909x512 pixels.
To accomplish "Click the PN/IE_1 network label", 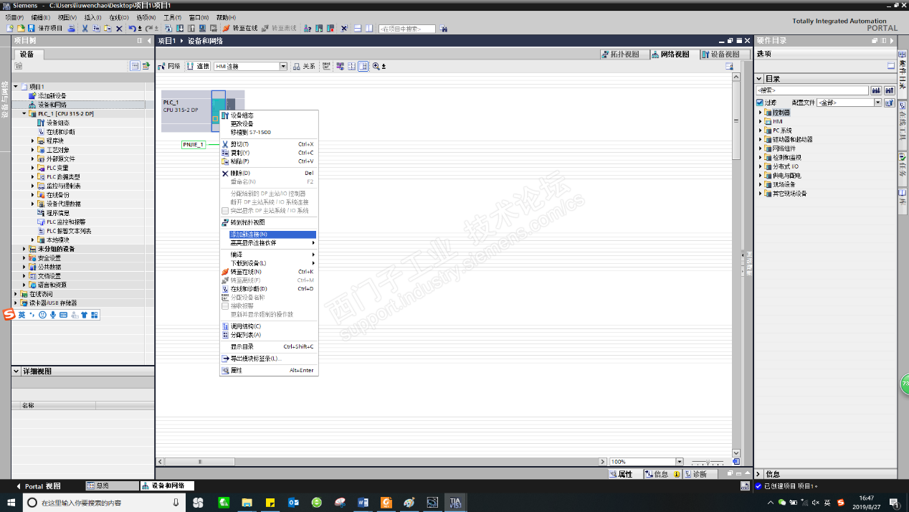I will (x=194, y=144).
